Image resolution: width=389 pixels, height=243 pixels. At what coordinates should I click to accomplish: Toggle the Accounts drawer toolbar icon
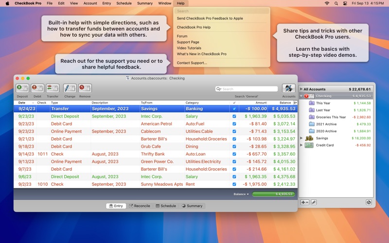tap(288, 88)
